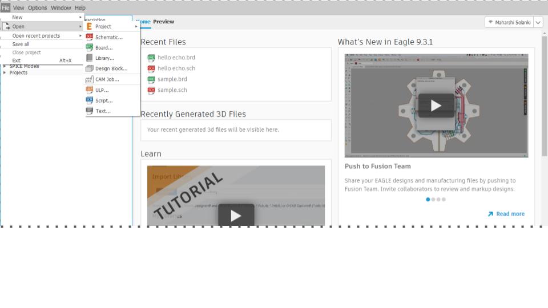Open the Help menu
Image resolution: width=548 pixels, height=308 pixels.
tap(80, 7)
